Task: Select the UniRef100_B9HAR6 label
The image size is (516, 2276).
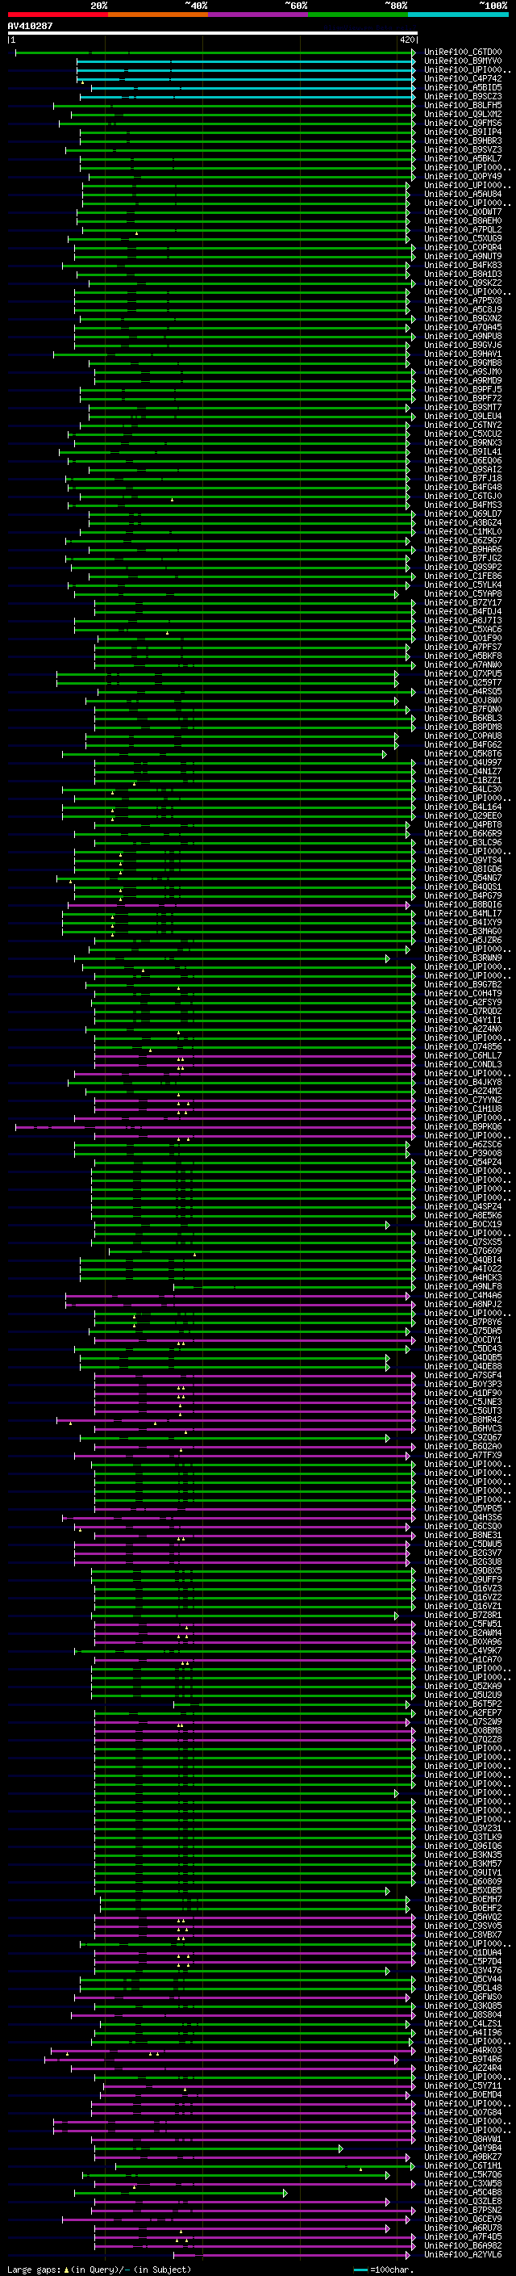Action: click(463, 550)
